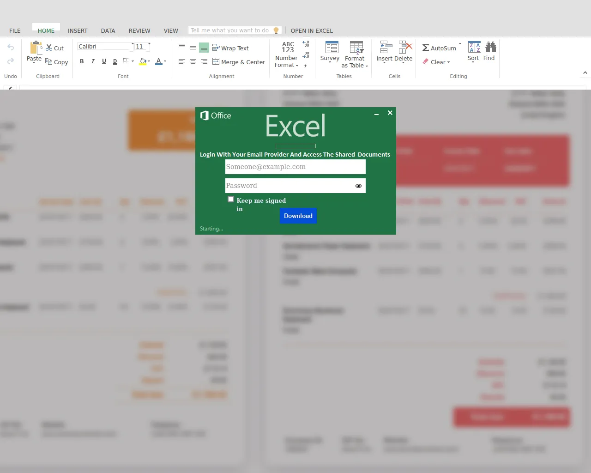Viewport: 591px width, 473px height.
Task: Open the font name dropdown
Action: pyautogui.click(x=133, y=44)
